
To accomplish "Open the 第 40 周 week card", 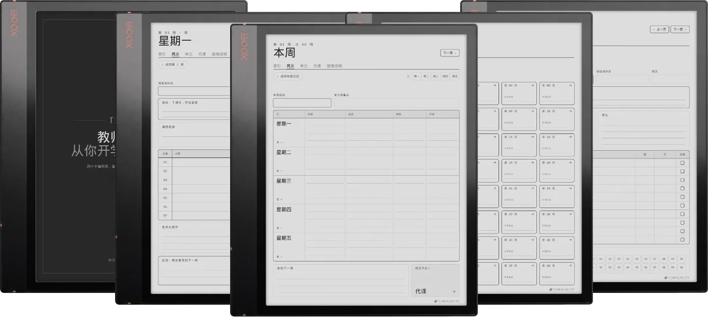I will coord(557,273).
